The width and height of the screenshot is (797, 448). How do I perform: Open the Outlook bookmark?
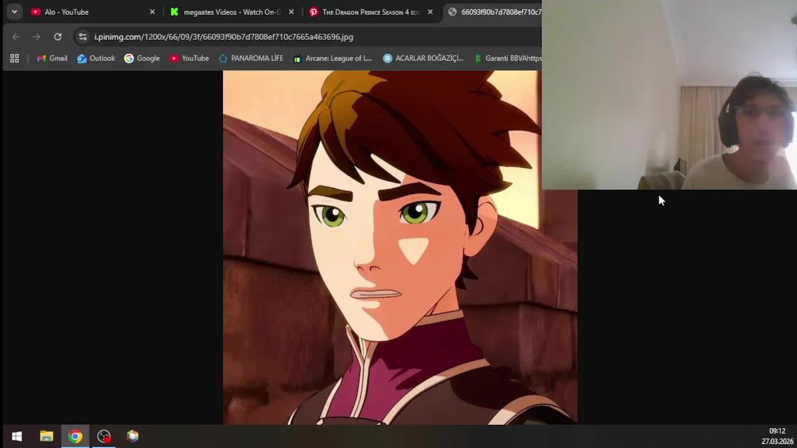96,58
